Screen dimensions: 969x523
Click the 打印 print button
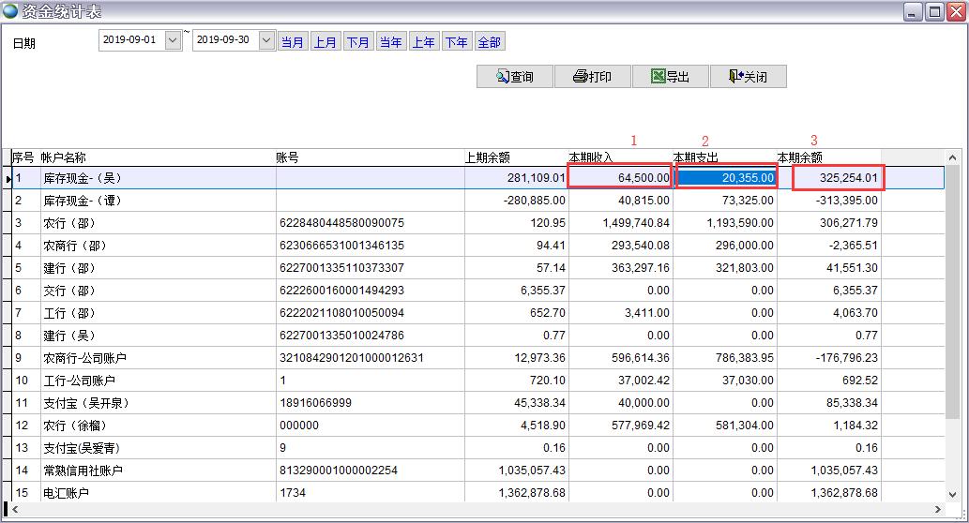coord(593,77)
